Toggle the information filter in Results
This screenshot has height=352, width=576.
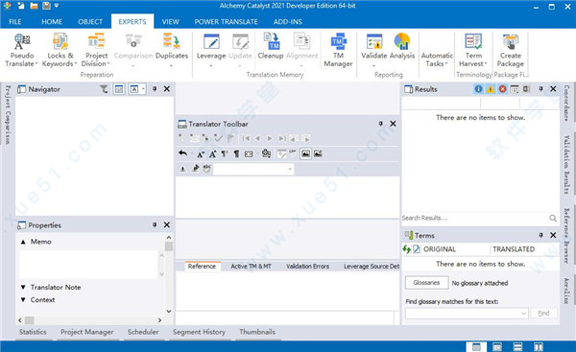point(478,89)
